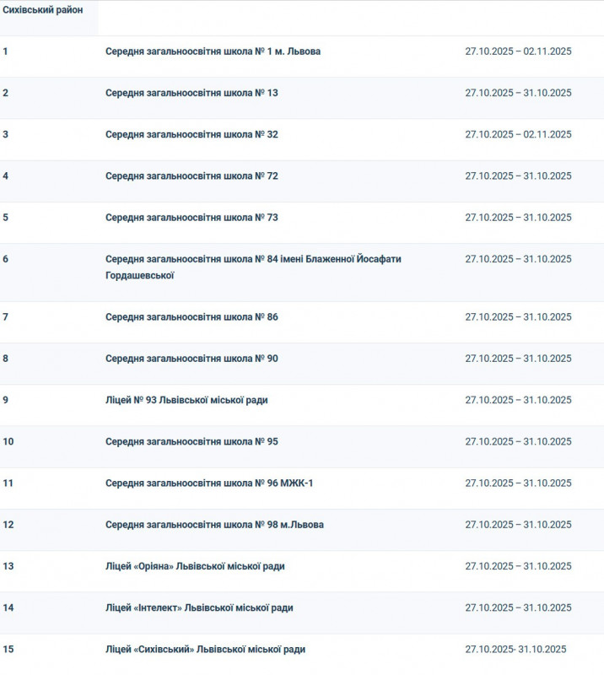Select Середня загальноосвітня школа № 95 entry
Viewport: 604px width, 675px height.
point(191,441)
